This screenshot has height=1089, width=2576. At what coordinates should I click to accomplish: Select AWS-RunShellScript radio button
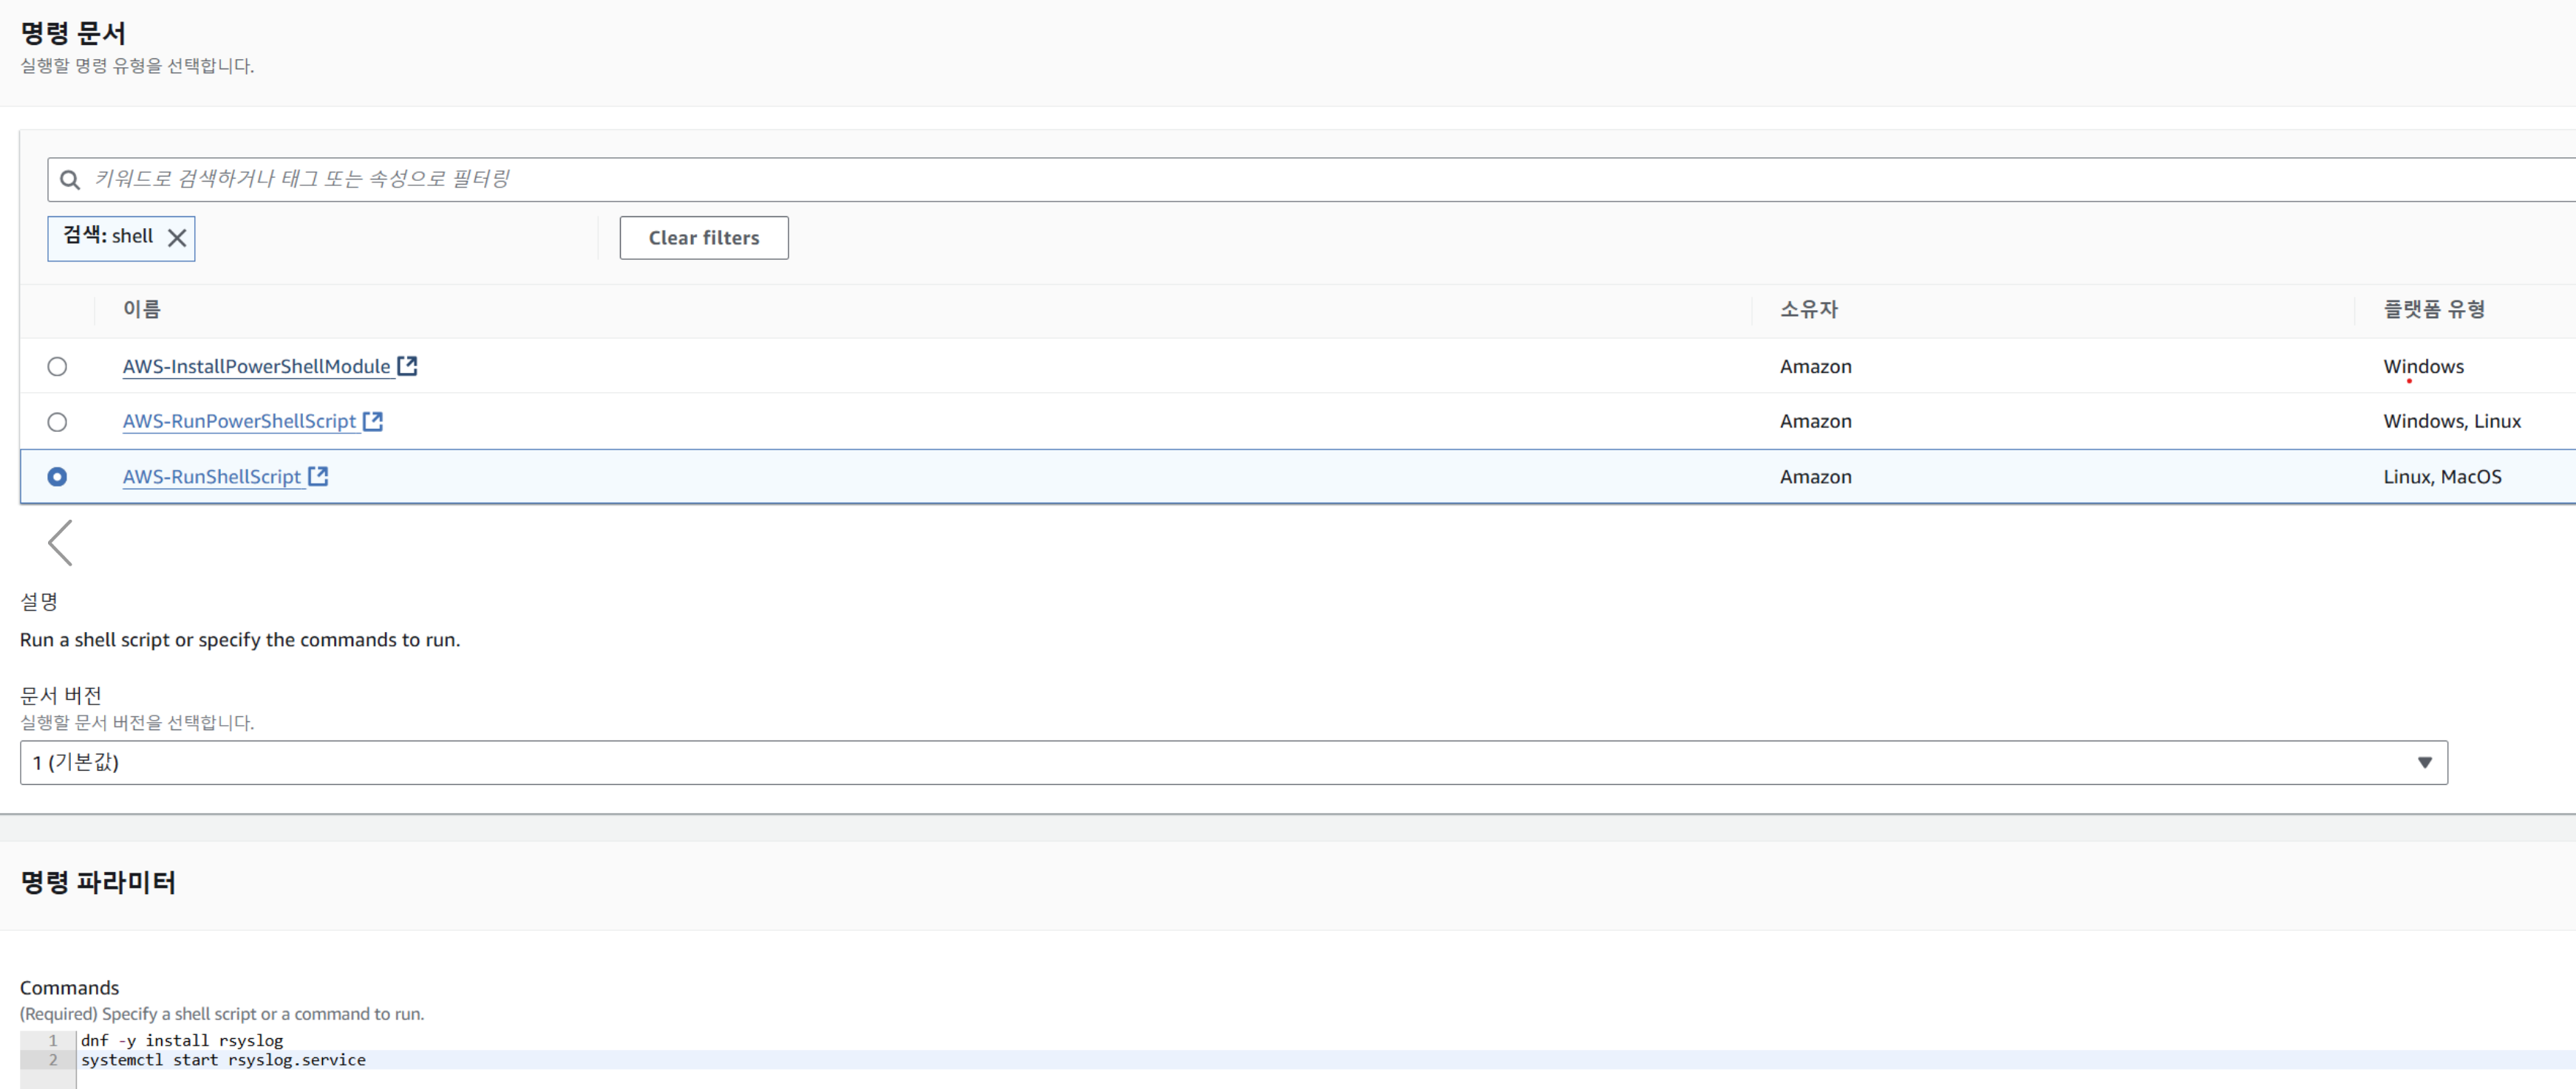coord(57,476)
